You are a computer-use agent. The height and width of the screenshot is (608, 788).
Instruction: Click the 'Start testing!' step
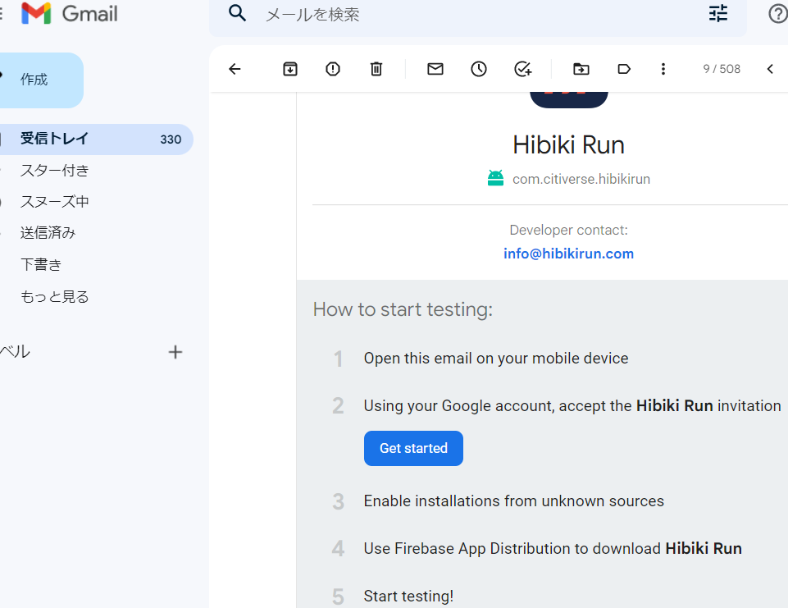pos(408,596)
